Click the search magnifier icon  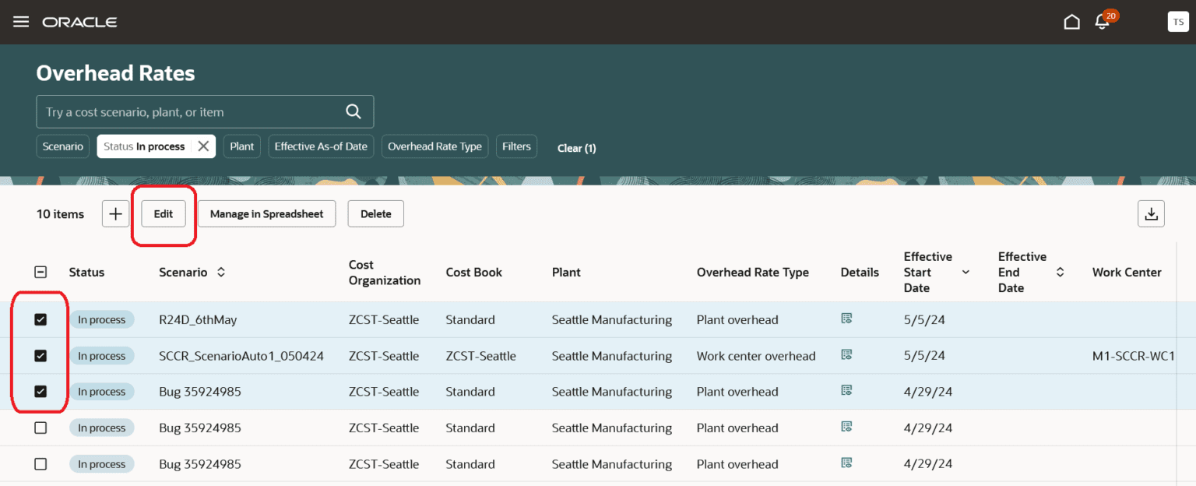[x=354, y=111]
